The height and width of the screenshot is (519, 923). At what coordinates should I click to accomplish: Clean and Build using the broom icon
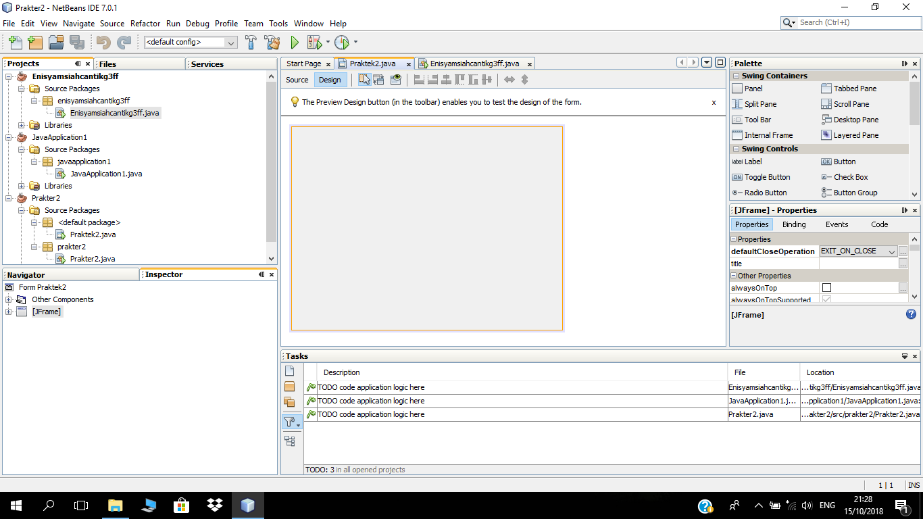tap(271, 42)
